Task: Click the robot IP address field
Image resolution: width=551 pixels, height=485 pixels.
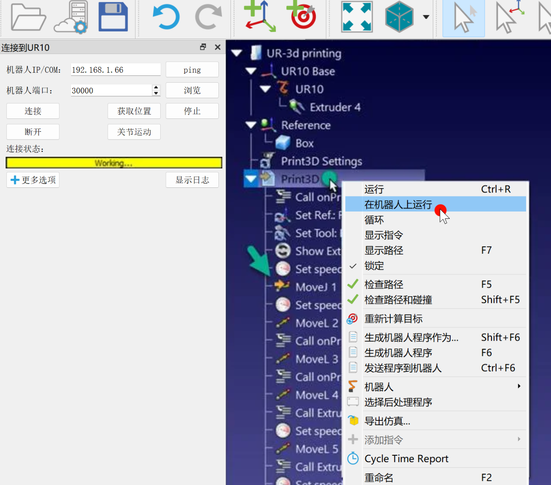Action: (x=115, y=70)
